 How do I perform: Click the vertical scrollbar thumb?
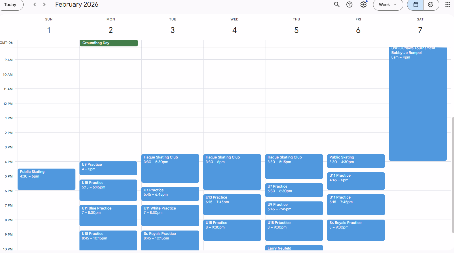pos(453,175)
